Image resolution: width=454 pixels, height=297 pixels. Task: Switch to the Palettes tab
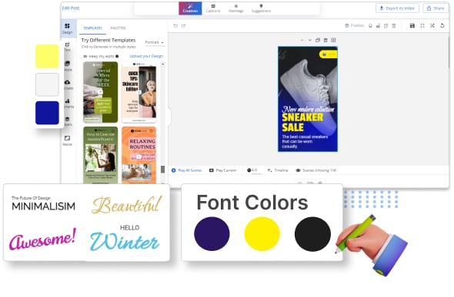pos(119,28)
